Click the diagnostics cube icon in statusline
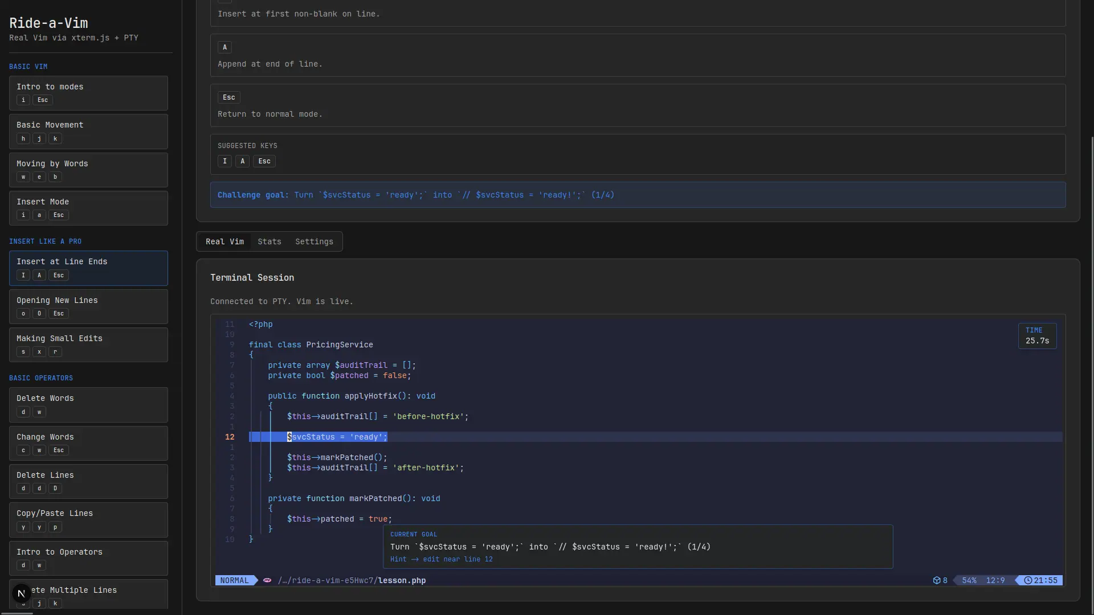This screenshot has width=1094, height=615. tap(936, 580)
